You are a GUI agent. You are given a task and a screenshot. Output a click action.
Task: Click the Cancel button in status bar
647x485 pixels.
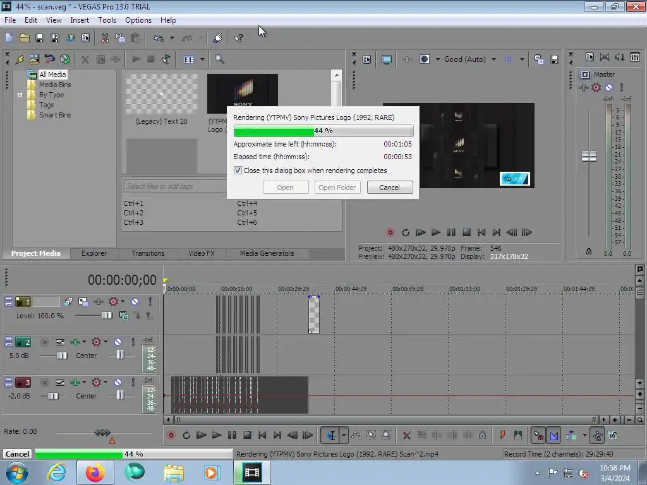17,454
